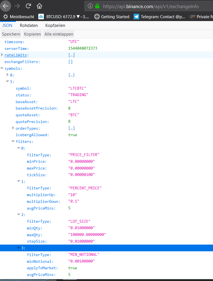Switch to the Rohdaten tab
This screenshot has width=213, height=281.
(29, 25)
